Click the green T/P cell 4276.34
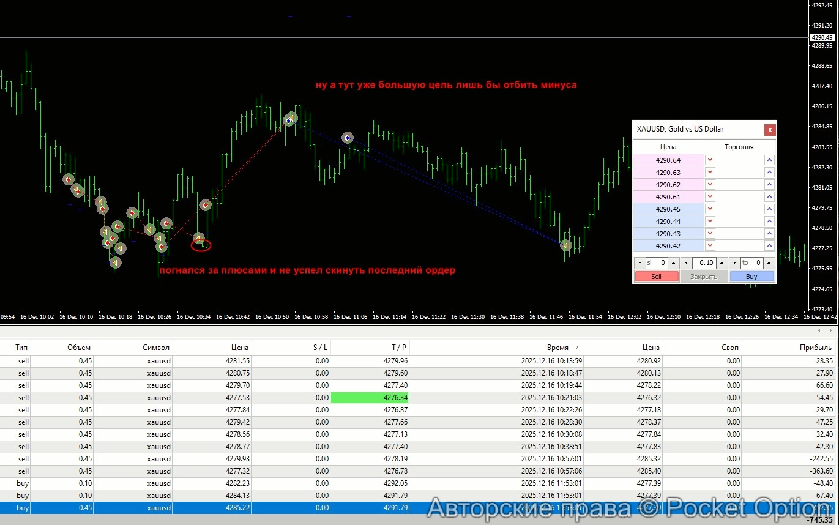 pos(370,398)
